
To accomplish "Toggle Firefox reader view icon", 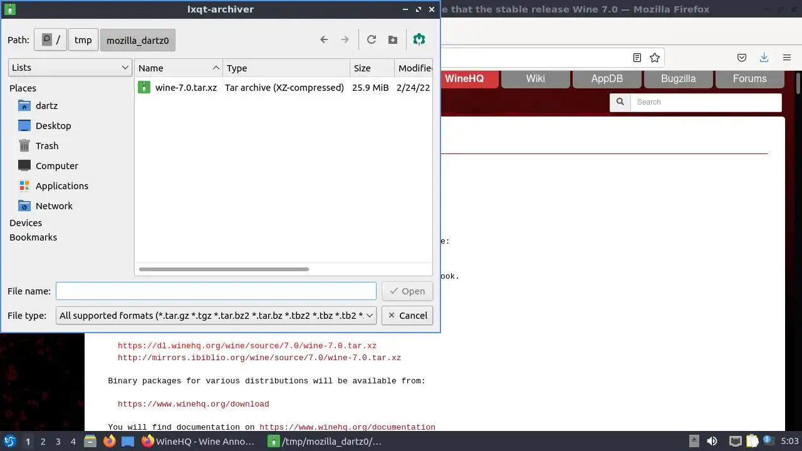I will (x=637, y=58).
